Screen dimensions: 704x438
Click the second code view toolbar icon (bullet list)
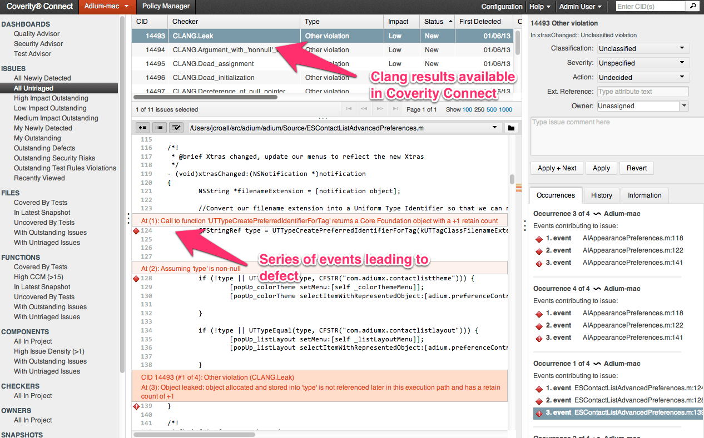pos(160,128)
